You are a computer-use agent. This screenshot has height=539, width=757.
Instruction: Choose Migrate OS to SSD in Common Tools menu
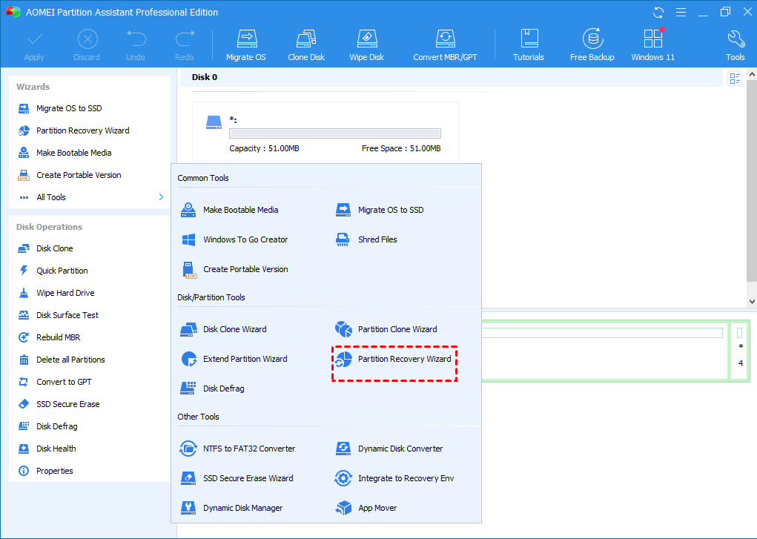pyautogui.click(x=380, y=210)
